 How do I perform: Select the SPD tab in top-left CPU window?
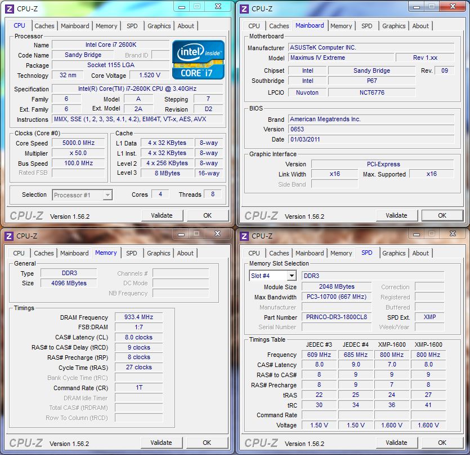(x=132, y=26)
